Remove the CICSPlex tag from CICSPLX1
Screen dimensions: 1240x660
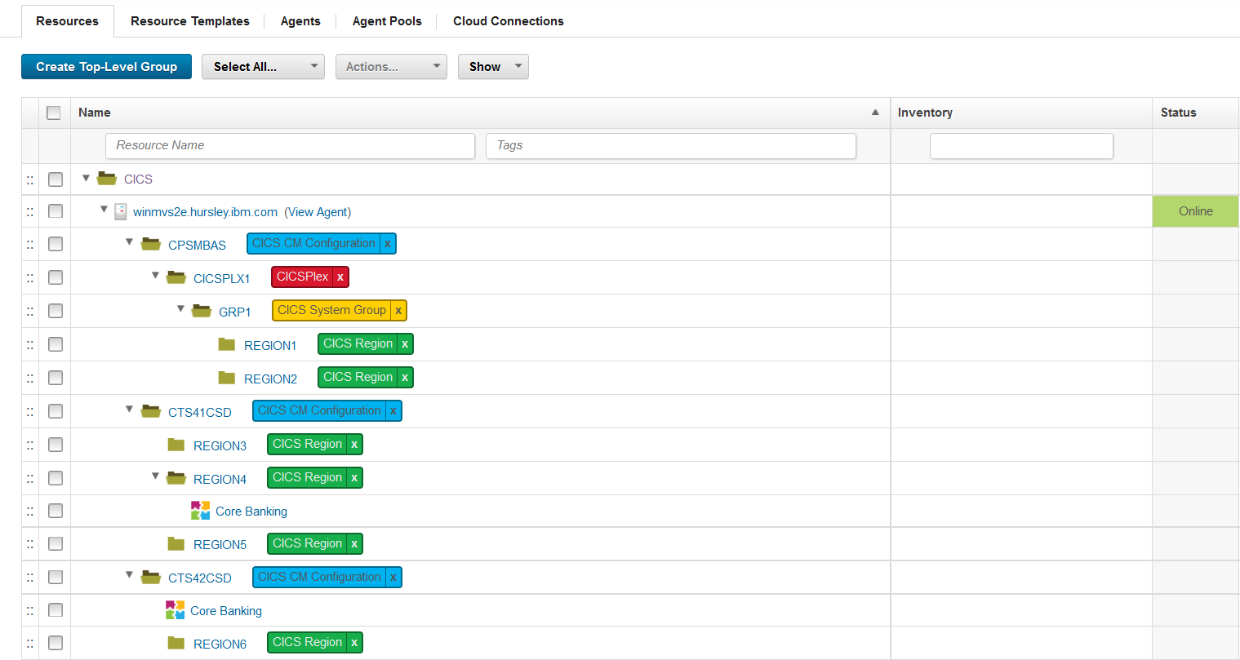(x=340, y=277)
